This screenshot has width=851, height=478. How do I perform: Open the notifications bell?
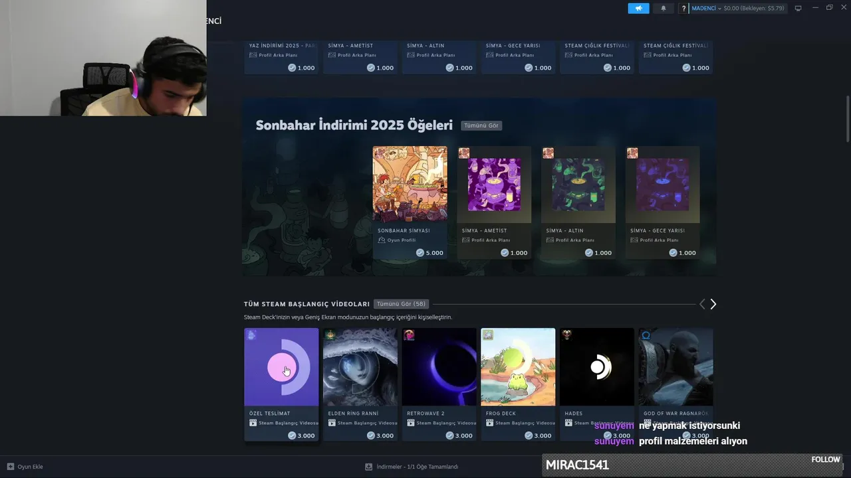point(663,8)
